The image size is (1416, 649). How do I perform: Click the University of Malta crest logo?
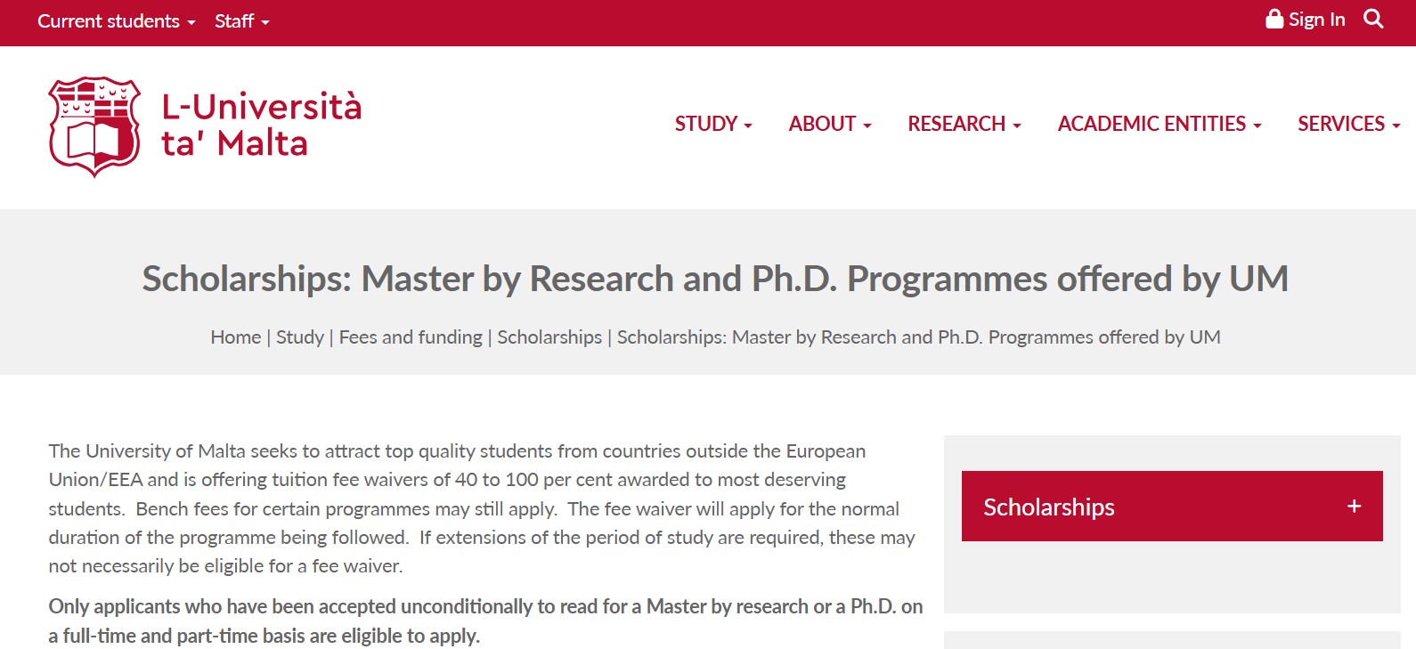(94, 126)
